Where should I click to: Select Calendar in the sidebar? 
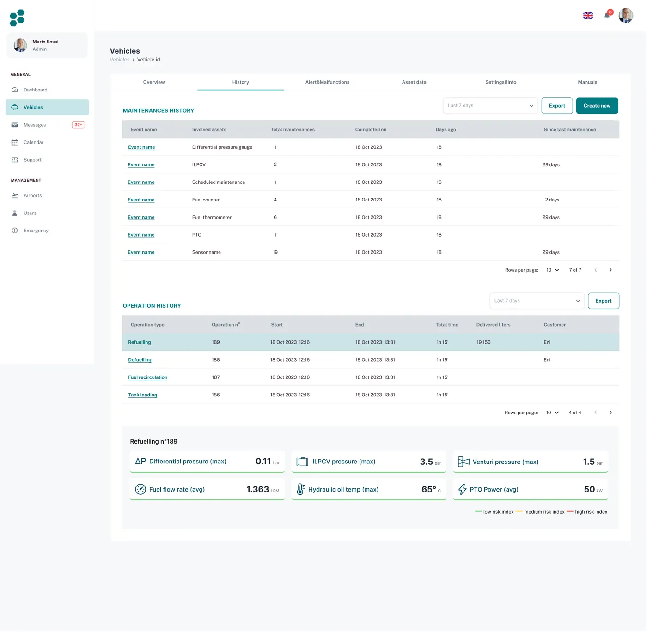coord(47,142)
